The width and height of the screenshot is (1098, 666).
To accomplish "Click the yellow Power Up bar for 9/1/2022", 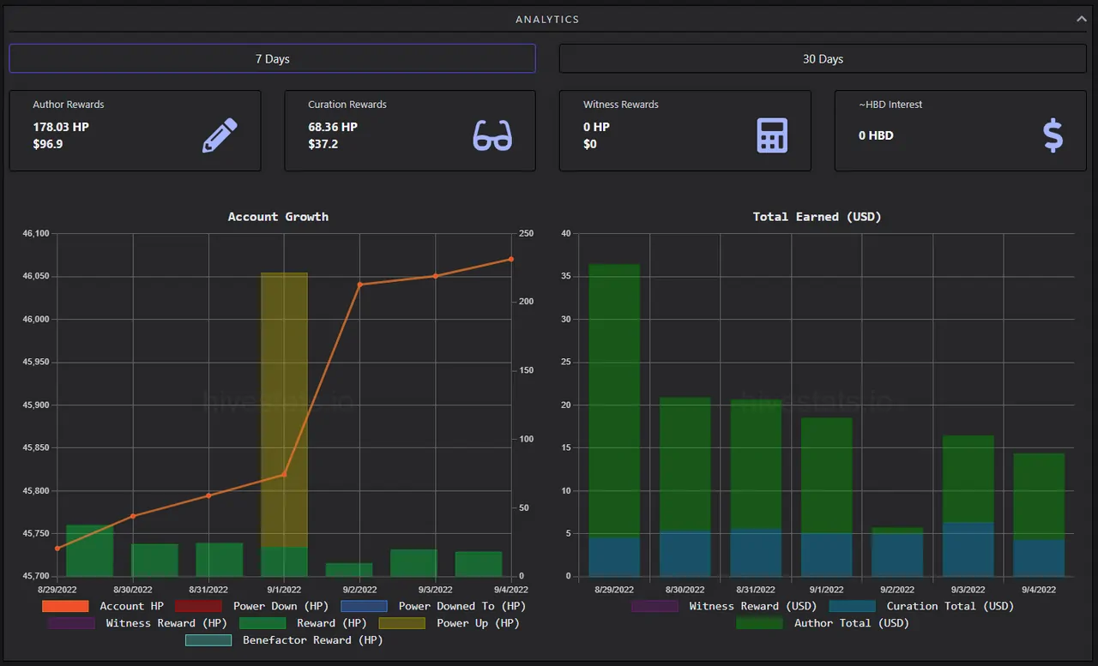I will 284,410.
